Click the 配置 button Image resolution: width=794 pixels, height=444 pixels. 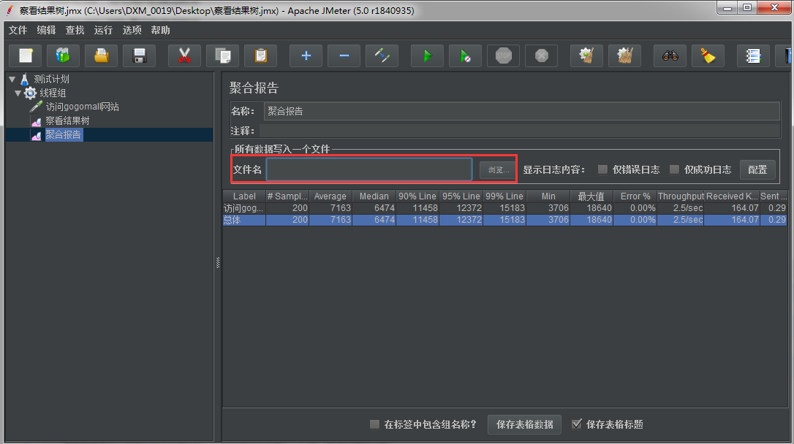coord(757,170)
